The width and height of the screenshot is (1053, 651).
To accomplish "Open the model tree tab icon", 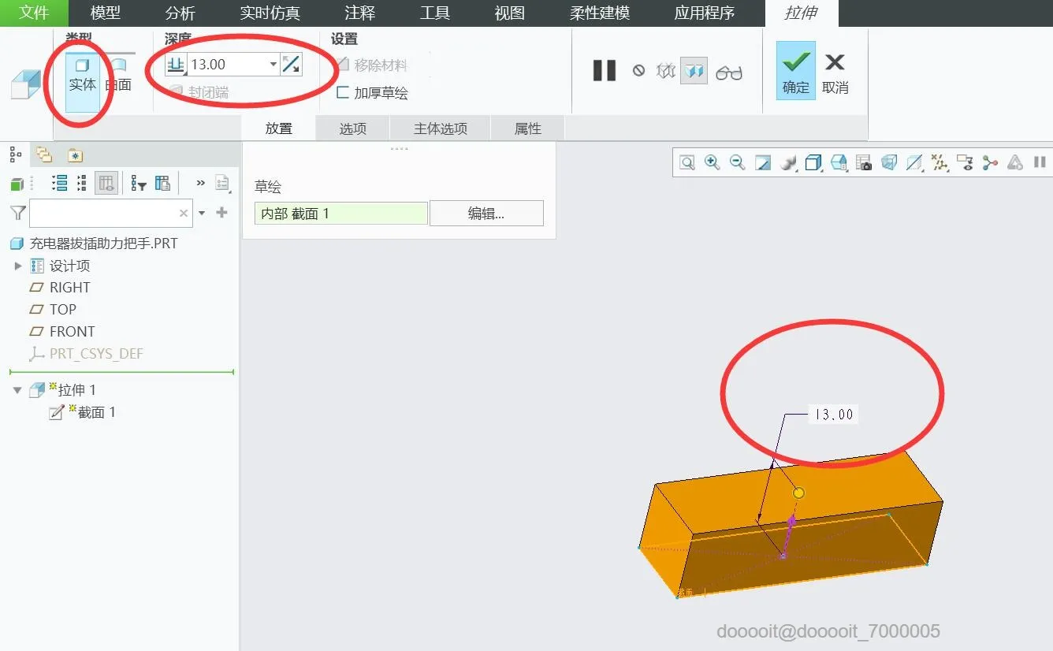I will (16, 154).
